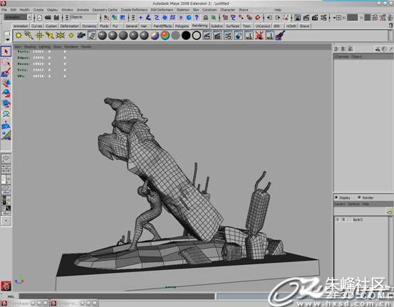
Task: Select the Display layer radio button
Action: [336, 197]
